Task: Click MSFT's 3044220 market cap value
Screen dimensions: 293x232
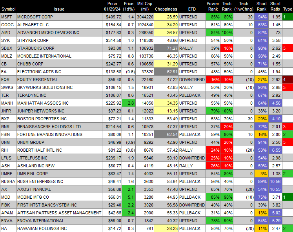Action: coord(145,17)
